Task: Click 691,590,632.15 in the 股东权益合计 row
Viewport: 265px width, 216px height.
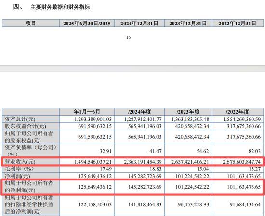Action: (95, 126)
